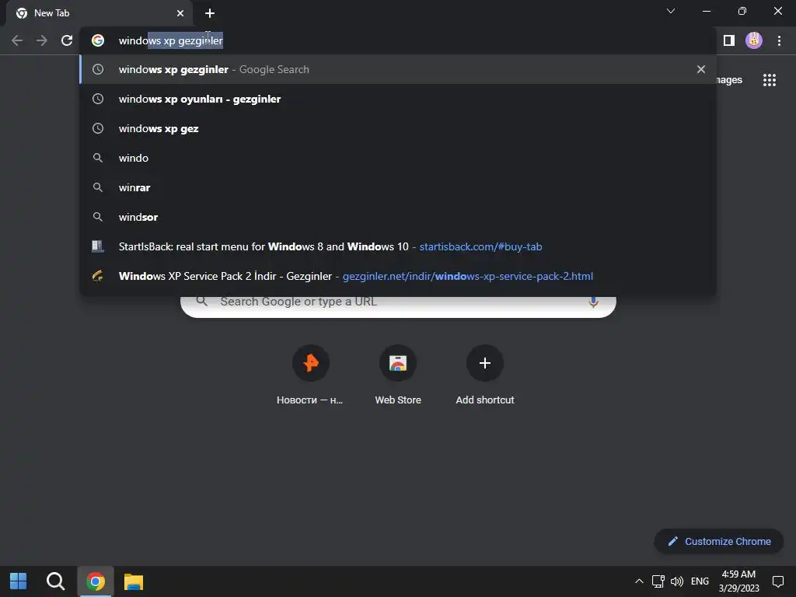
Task: Show hidden system tray icons
Action: (x=639, y=581)
